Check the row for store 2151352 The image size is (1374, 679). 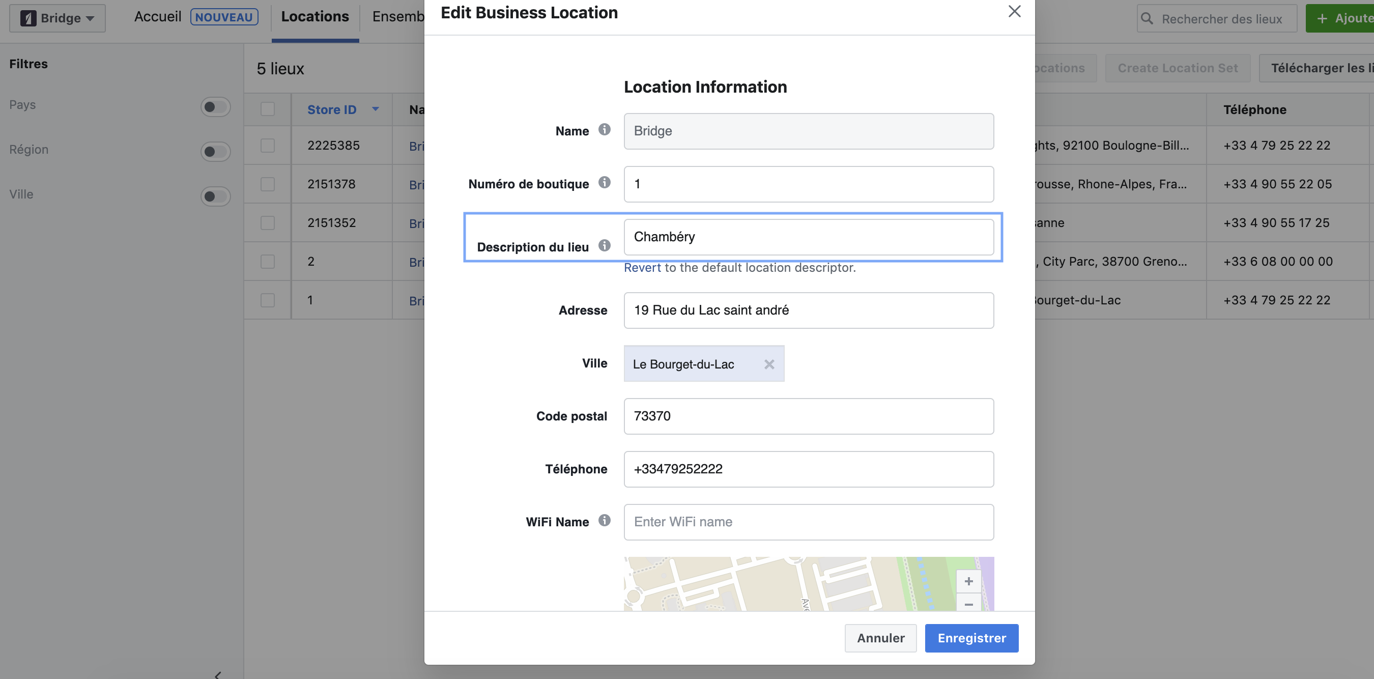click(267, 223)
